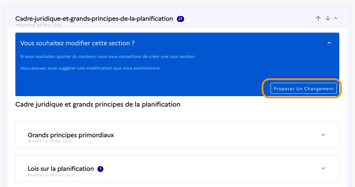
Task: Move the section up with the up arrow
Action: click(318, 18)
